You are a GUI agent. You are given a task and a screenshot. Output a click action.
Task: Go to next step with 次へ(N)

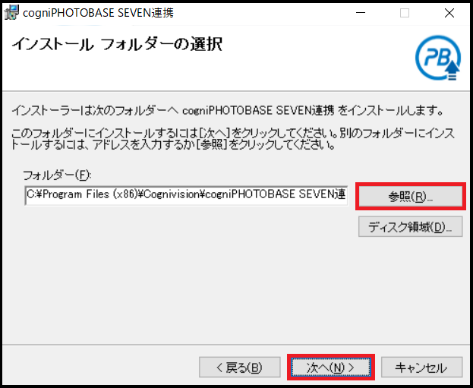tap(330, 367)
